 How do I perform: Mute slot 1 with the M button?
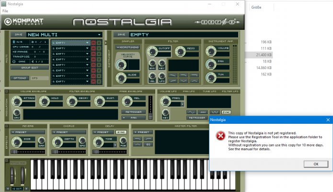pos(93,43)
